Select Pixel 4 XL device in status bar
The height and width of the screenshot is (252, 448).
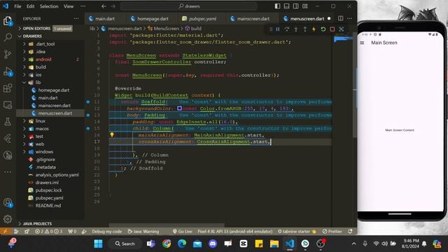coord(235,232)
